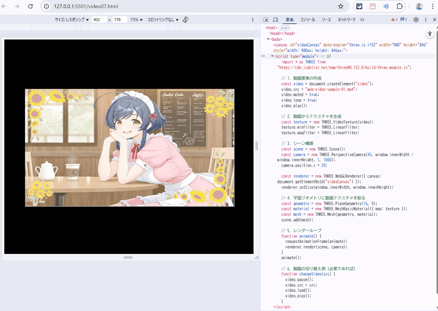Switch to the ネットワーク tab
The height and width of the screenshot is (311, 438).
[346, 20]
